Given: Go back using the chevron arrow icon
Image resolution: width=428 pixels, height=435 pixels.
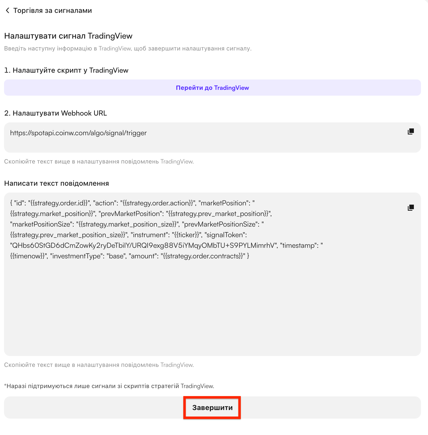Looking at the screenshot, I should pyautogui.click(x=8, y=10).
